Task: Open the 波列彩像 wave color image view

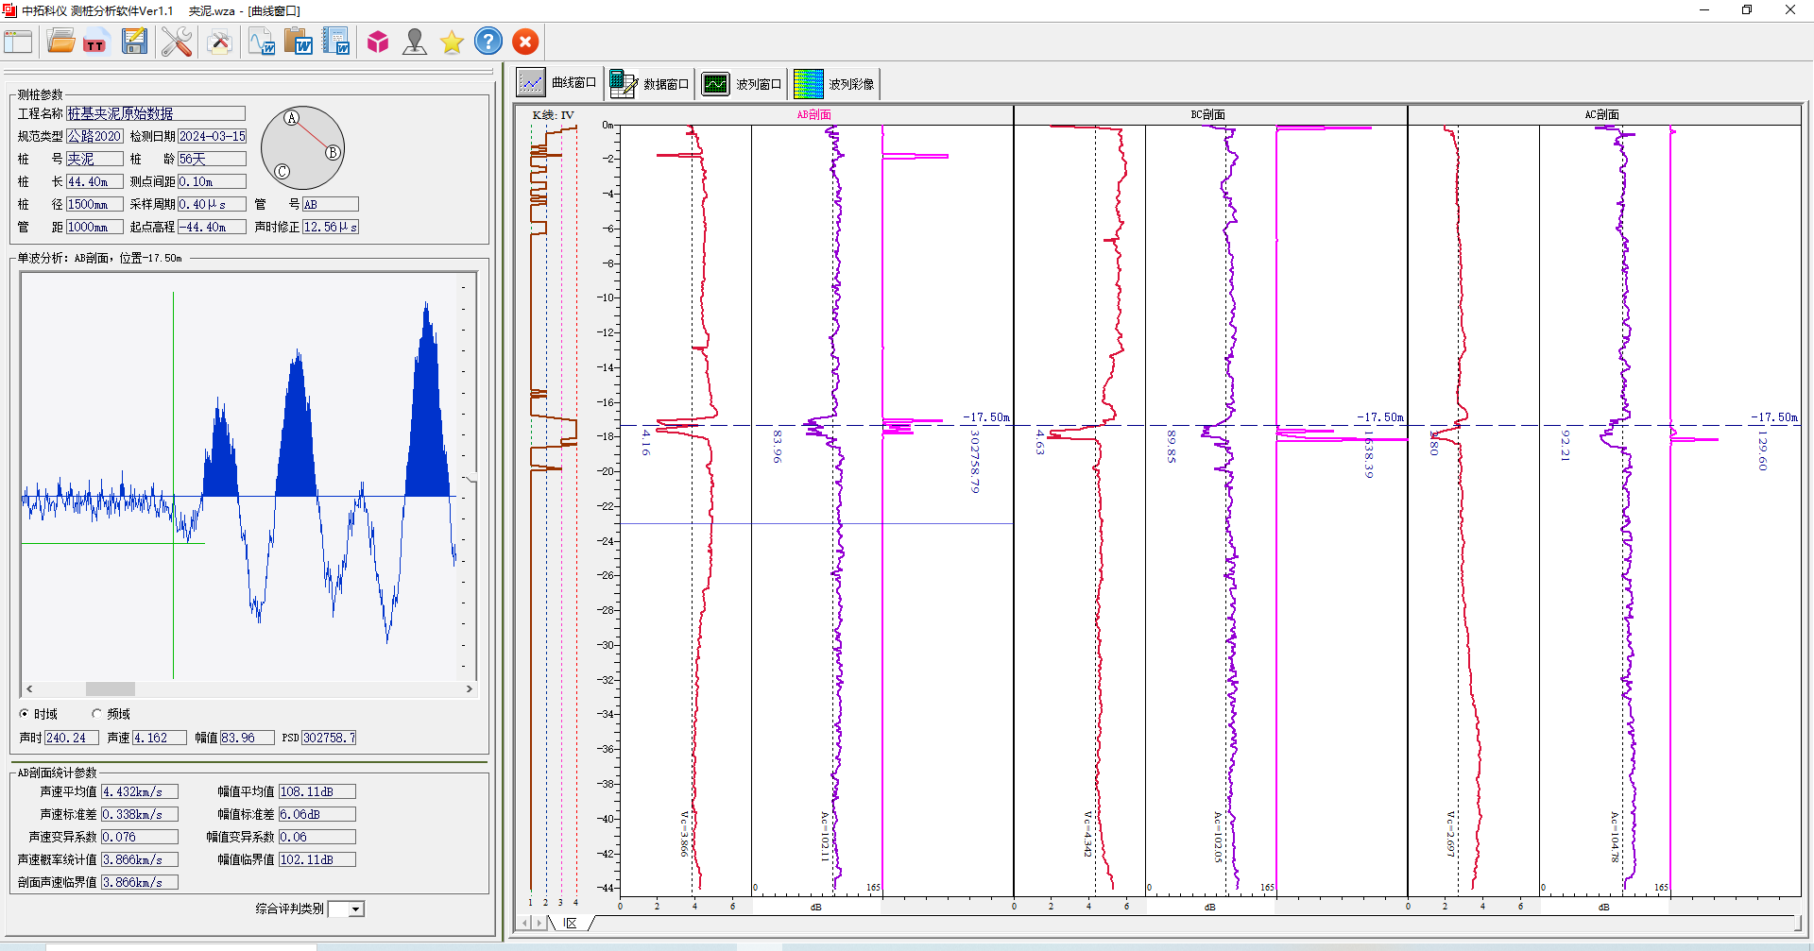Action: 835,84
